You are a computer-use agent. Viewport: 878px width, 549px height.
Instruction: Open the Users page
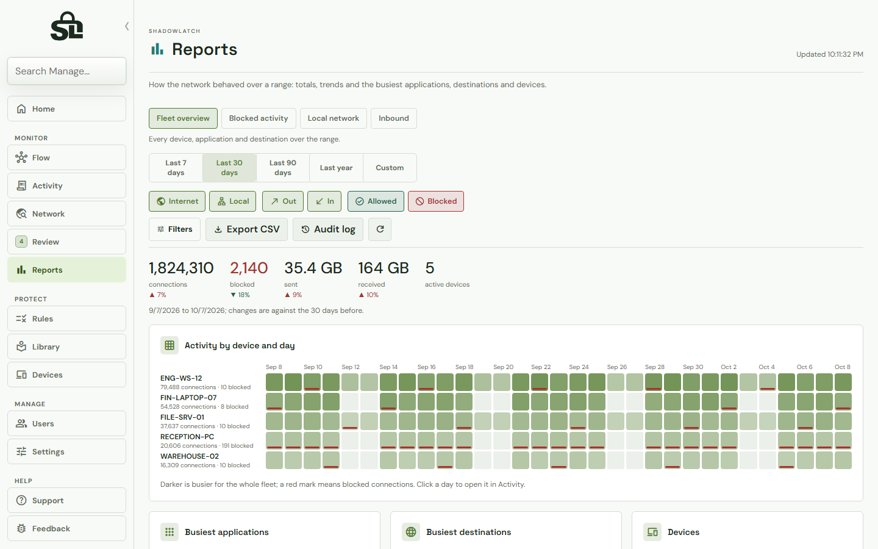tap(66, 423)
